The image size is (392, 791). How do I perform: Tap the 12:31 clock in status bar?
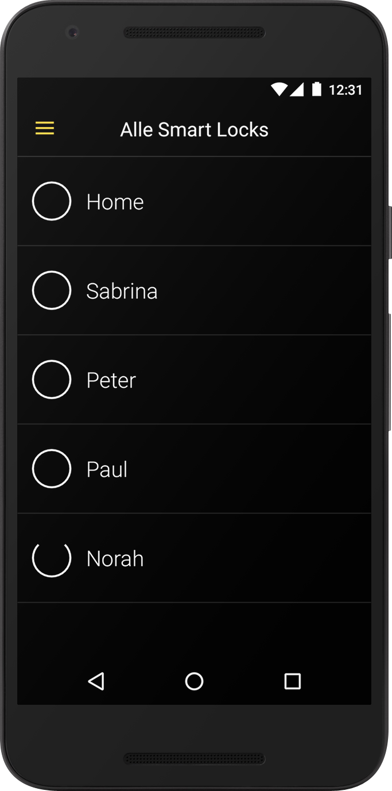click(346, 90)
